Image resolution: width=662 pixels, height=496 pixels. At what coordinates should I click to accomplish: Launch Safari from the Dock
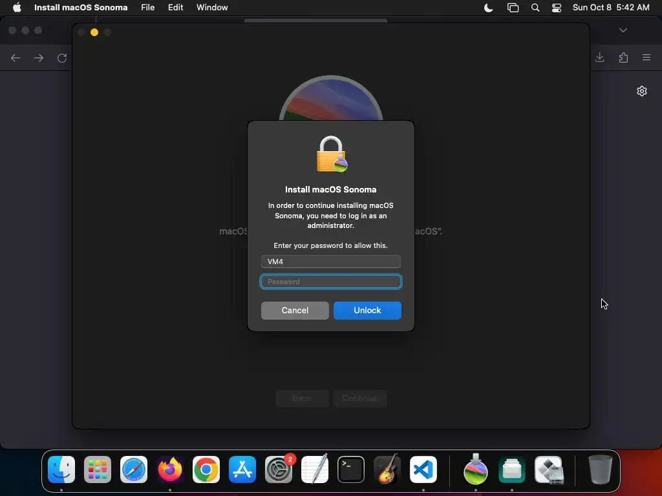[x=134, y=470]
